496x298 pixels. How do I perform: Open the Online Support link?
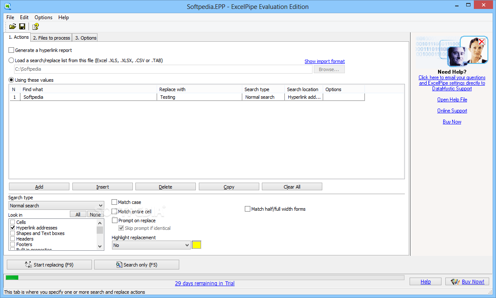pyautogui.click(x=452, y=110)
